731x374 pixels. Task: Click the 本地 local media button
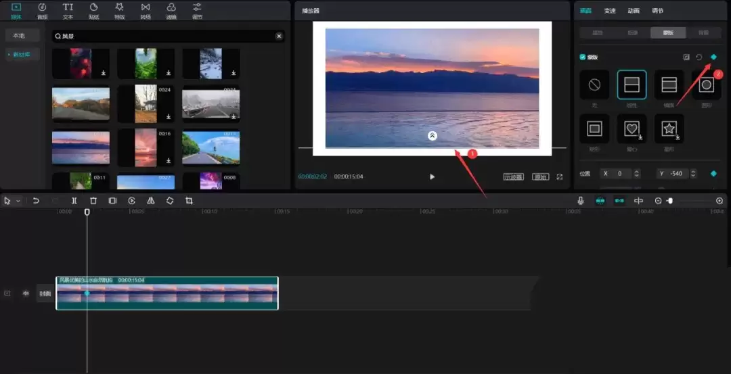[x=19, y=36]
